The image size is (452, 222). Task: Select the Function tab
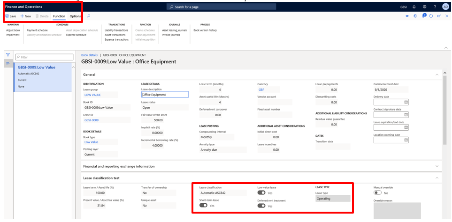(x=59, y=16)
